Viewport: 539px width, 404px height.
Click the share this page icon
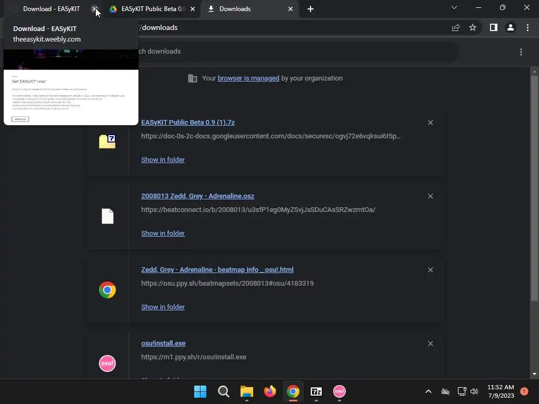click(x=456, y=28)
